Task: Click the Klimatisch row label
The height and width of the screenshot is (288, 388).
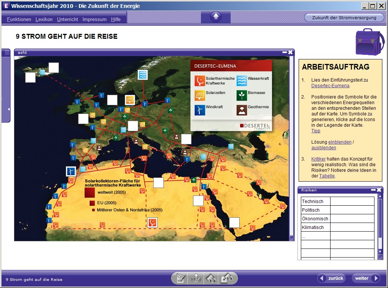Action: 313,227
